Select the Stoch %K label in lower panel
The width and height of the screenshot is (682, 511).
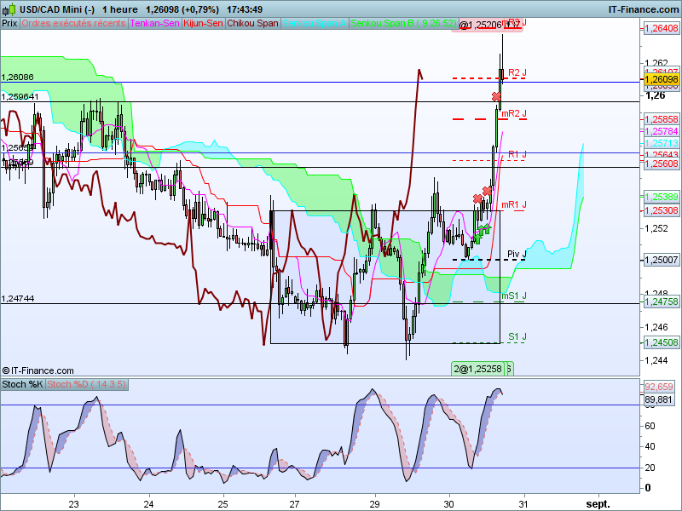point(23,385)
